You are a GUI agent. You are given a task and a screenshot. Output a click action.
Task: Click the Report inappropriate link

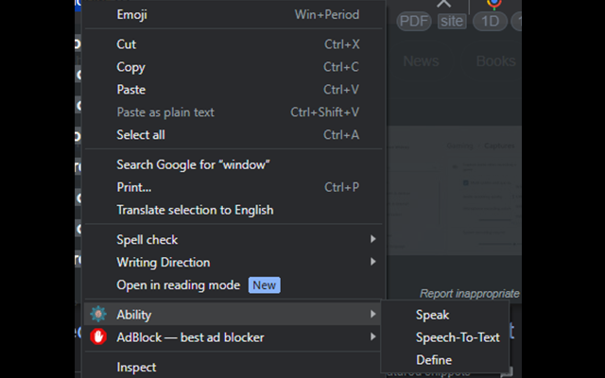[470, 294]
